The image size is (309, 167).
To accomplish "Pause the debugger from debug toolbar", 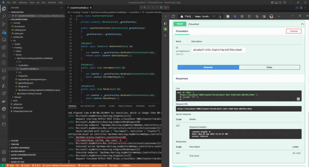I will click(x=145, y=7).
